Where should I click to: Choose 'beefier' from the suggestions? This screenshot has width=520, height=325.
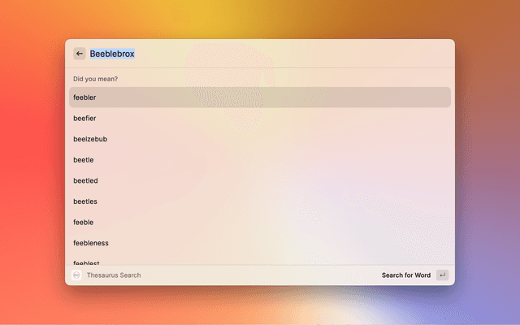84,119
